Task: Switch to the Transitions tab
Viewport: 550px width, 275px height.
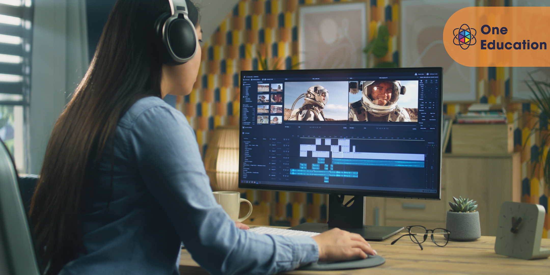Action: coord(246,139)
